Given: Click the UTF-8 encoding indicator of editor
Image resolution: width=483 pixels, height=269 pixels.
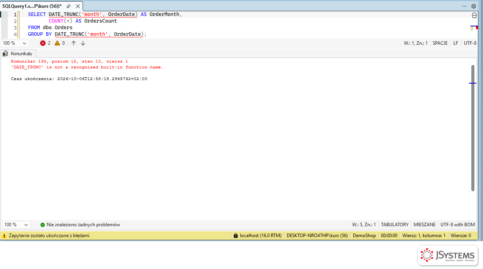Looking at the screenshot, I should tap(470, 43).
